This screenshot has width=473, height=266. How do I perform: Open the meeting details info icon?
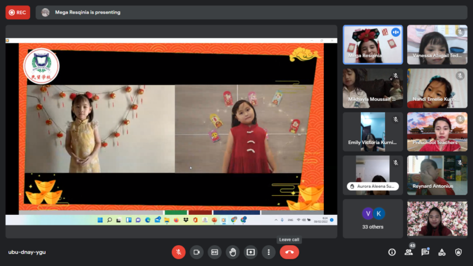[392, 252]
